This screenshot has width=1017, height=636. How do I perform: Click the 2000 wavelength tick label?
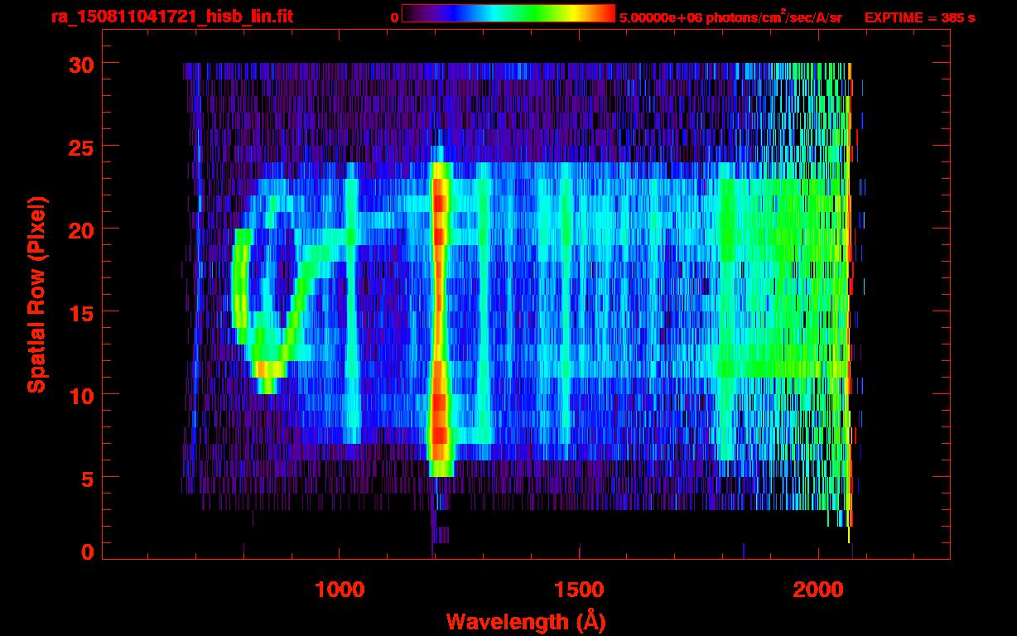click(818, 590)
